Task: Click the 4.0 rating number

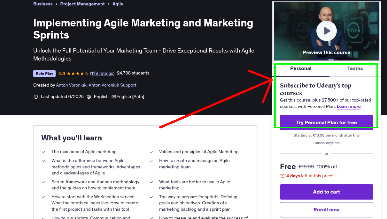Action: pyautogui.click(x=62, y=74)
